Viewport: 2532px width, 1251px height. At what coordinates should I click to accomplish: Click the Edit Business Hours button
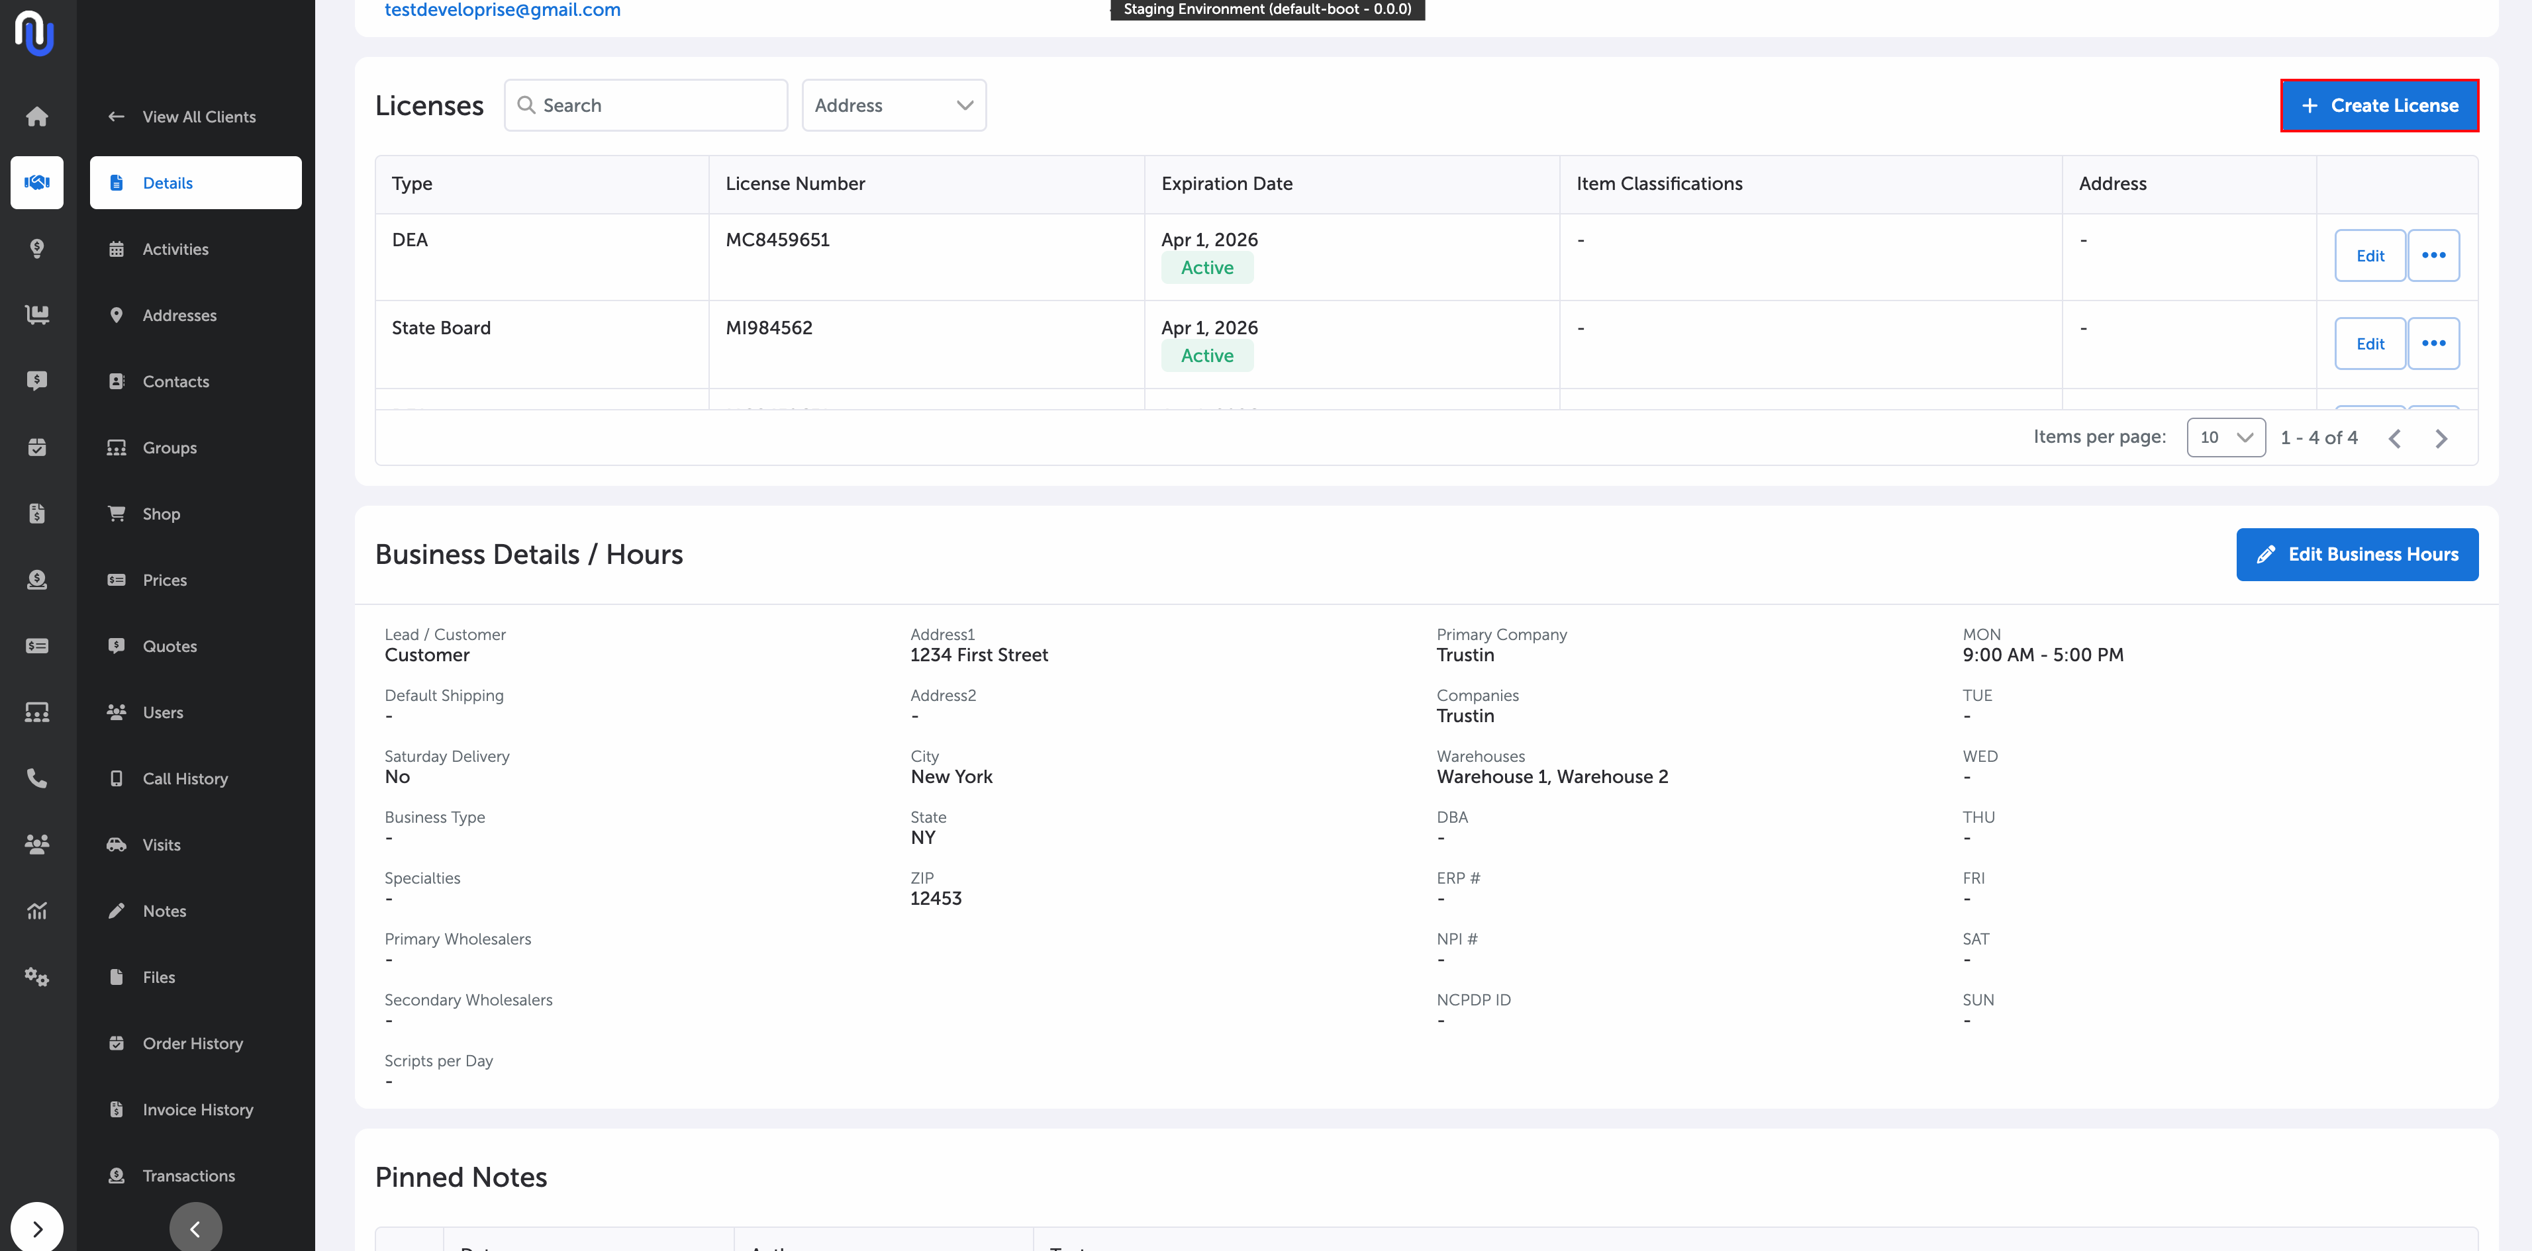click(2356, 554)
